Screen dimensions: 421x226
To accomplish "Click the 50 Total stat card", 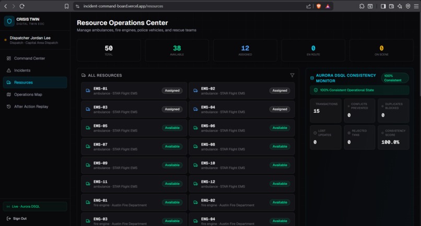I will [x=109, y=51].
